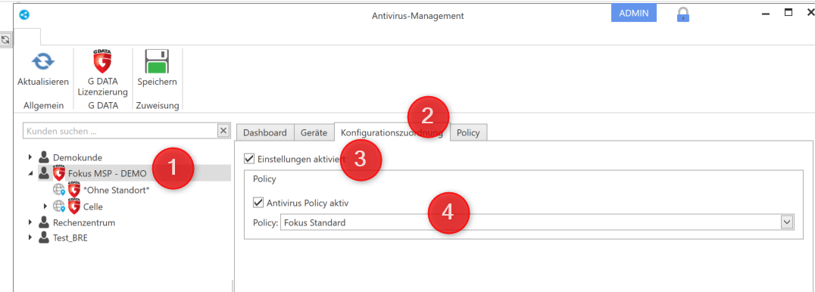815x292 pixels.
Task: Toggle the Einstellungen aktiviert checkbox
Action: 249,157
